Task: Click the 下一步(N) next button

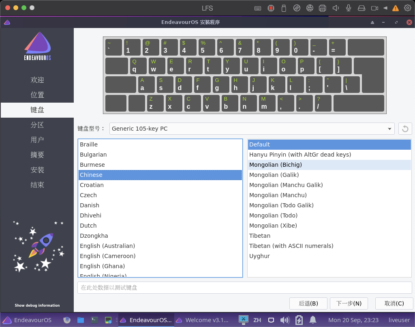Action: [x=349, y=303]
